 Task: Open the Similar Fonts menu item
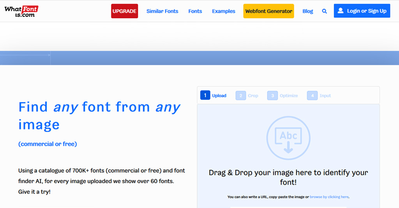tap(162, 11)
